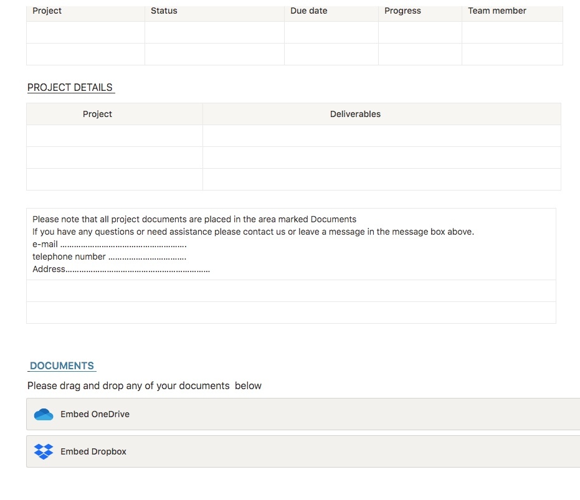This screenshot has height=500, width=580.
Task: Select the Team member column header
Action: [x=497, y=11]
